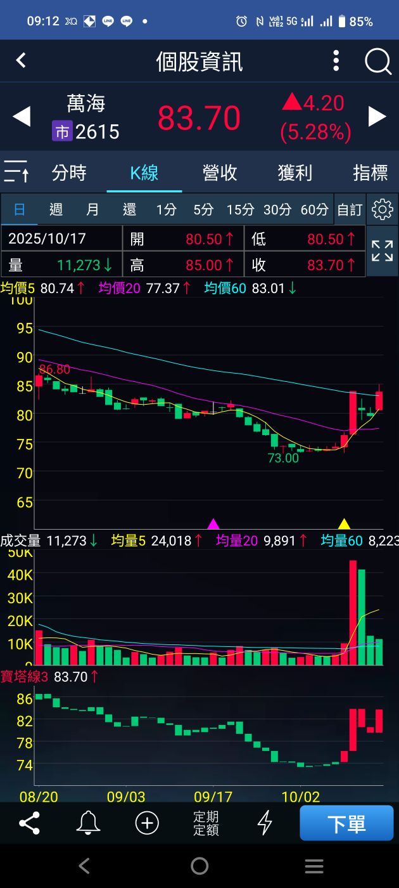
Task: Open stock search magnifier
Action: tap(378, 62)
